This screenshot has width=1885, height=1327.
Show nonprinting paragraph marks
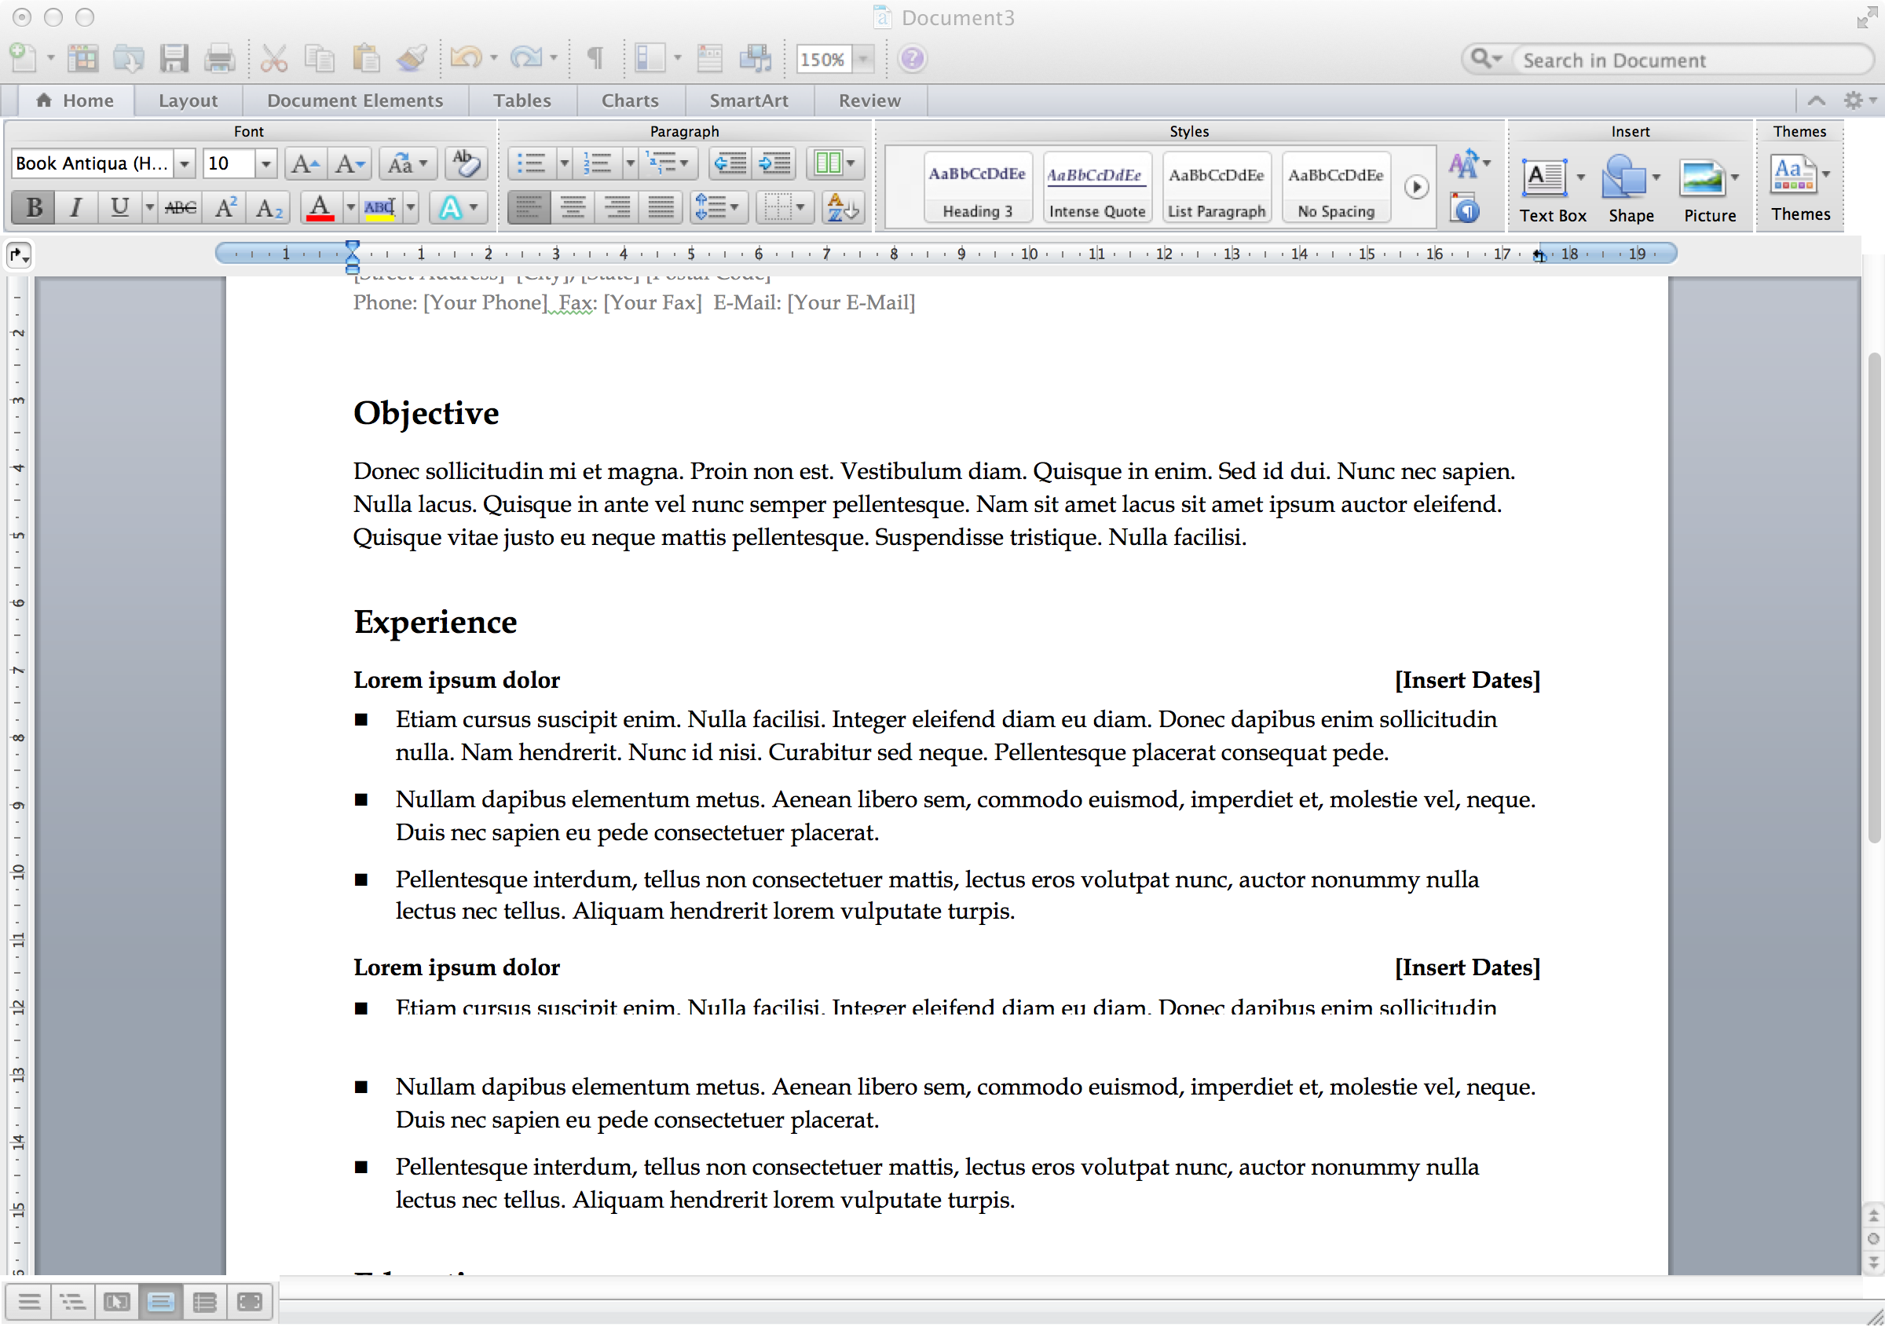[595, 58]
